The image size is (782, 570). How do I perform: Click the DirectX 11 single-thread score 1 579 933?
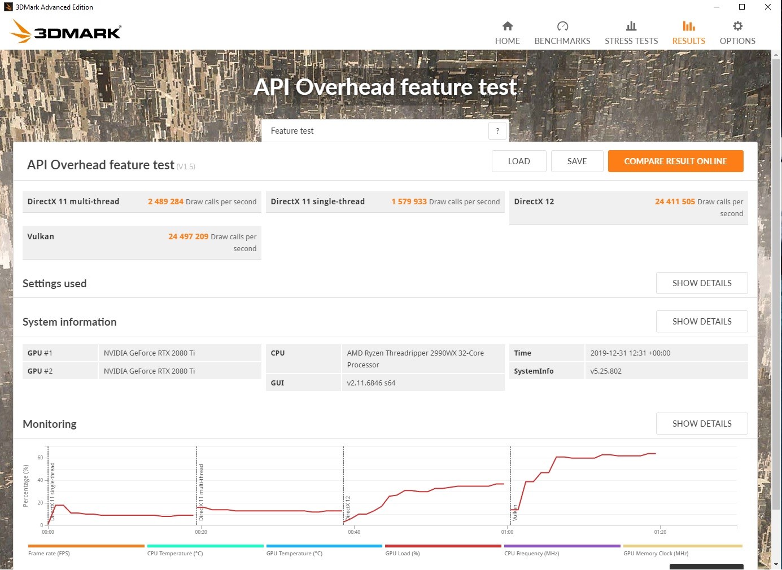click(x=409, y=201)
